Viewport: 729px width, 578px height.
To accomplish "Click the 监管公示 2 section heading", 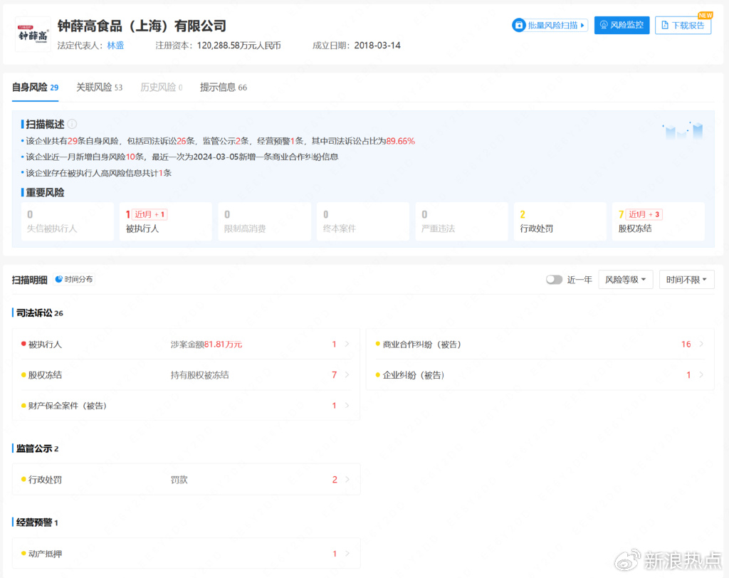I will pos(37,448).
